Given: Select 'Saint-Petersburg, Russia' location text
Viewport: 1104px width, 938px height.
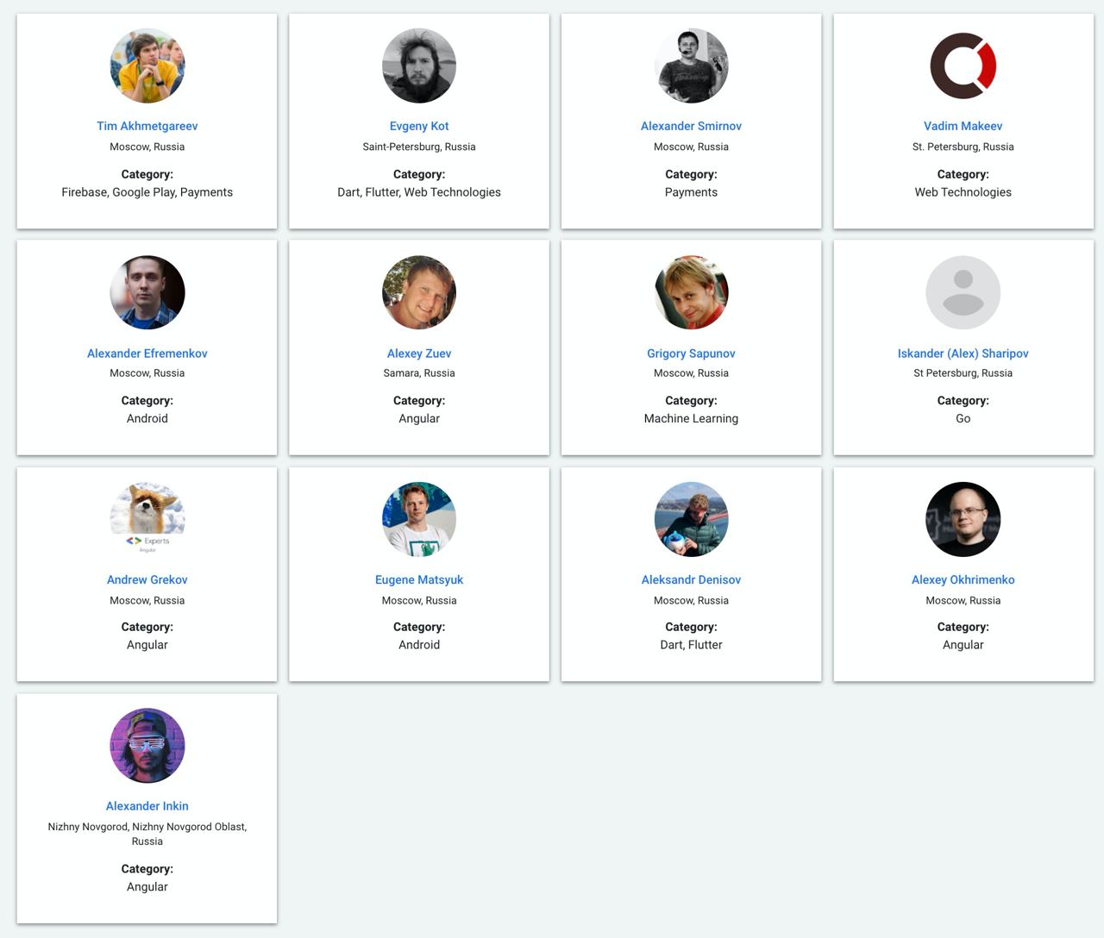Looking at the screenshot, I should click(x=419, y=147).
